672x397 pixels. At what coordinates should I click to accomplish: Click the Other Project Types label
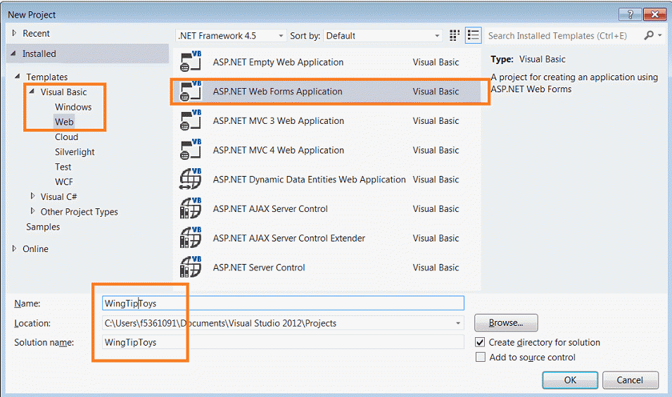pos(80,212)
